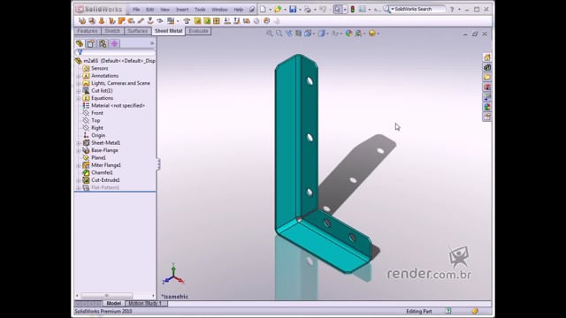The height and width of the screenshot is (318, 566).
Task: Expand the Annotations tree node
Action: [79, 76]
